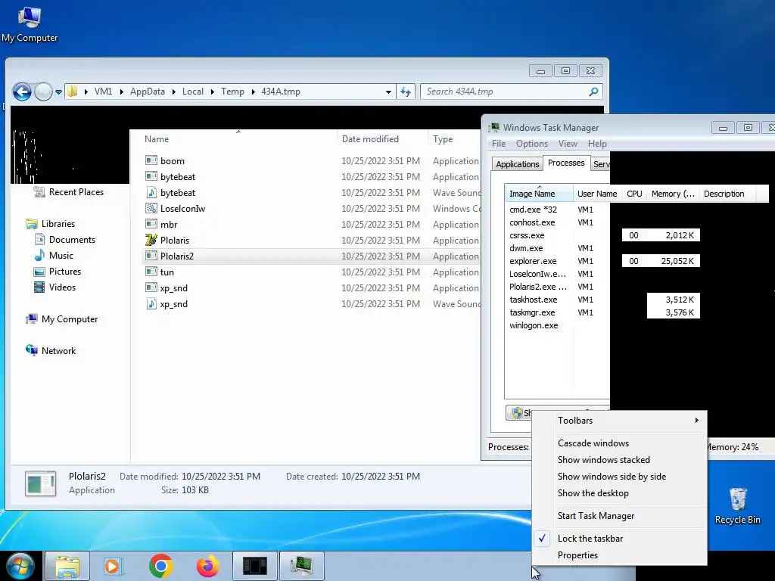Go back in Explorer navigation

(22, 92)
